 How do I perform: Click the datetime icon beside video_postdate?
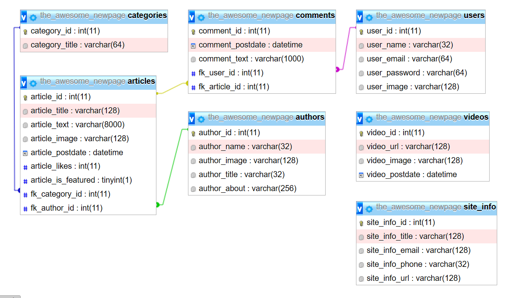pyautogui.click(x=361, y=175)
